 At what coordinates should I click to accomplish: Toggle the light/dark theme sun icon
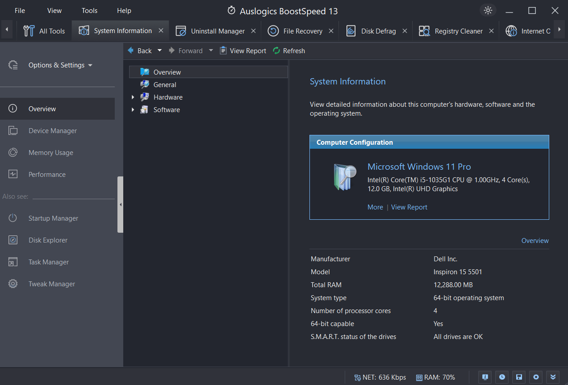(x=488, y=10)
